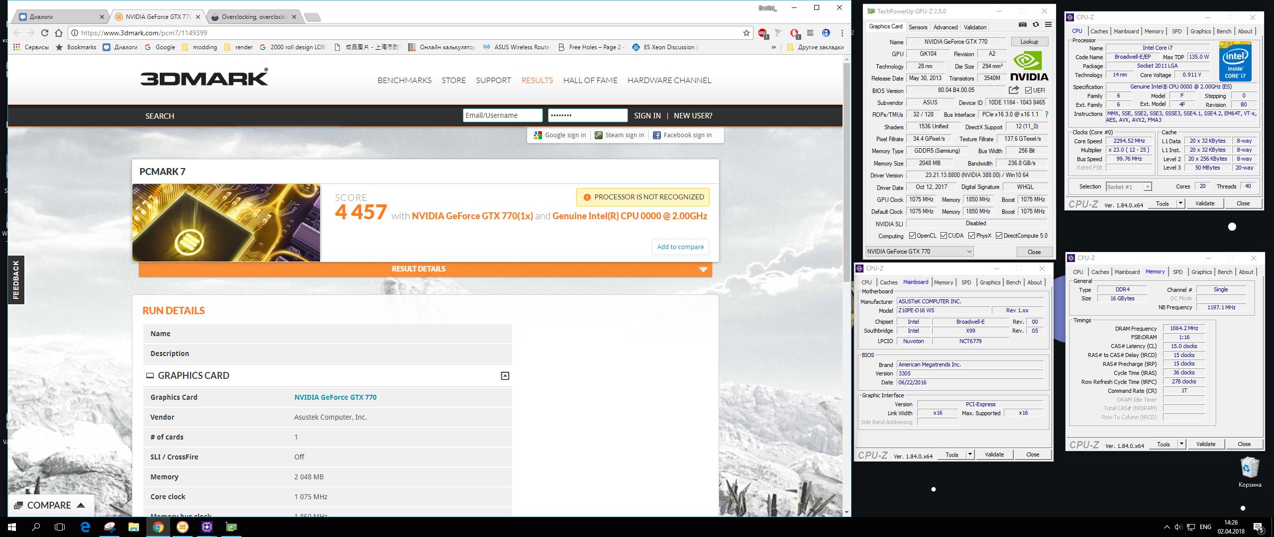The height and width of the screenshot is (537, 1274).
Task: Switch to Sensors tab in GPU-Z
Action: (918, 27)
